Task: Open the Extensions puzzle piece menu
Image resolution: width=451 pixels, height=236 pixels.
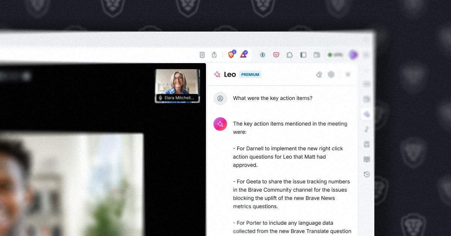Action: pyautogui.click(x=289, y=55)
